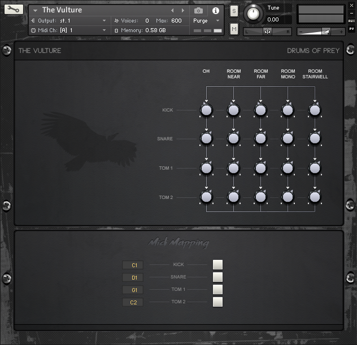Mute The Vulture instrument
The image size is (357, 345).
coord(234,28)
